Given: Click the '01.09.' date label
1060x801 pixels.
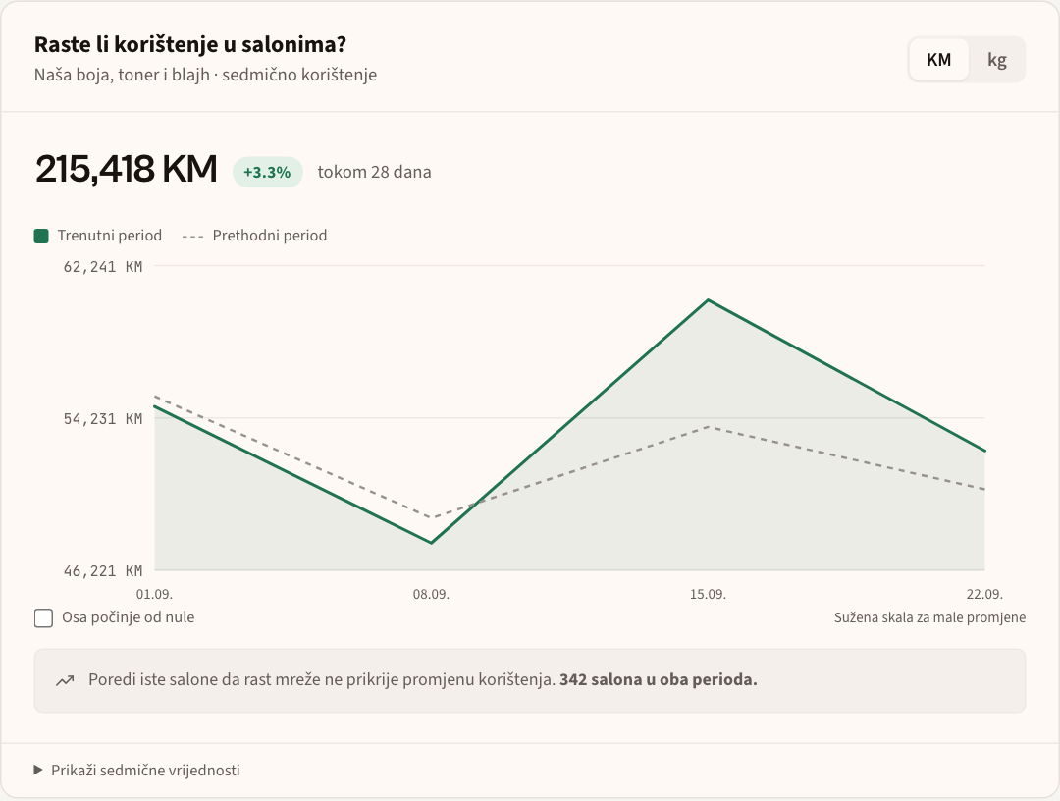Looking at the screenshot, I should point(155,594).
